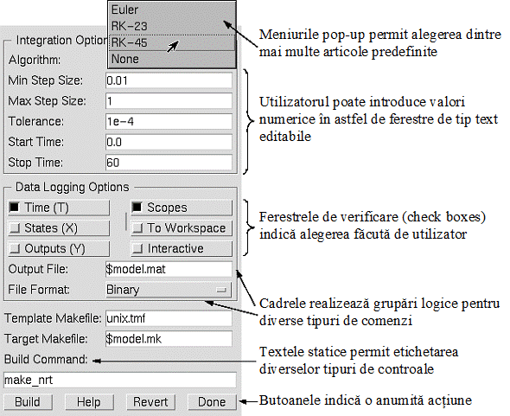Select Euler from the algorithm popup menu
Screen dimensions: 510x416
tap(172, 10)
